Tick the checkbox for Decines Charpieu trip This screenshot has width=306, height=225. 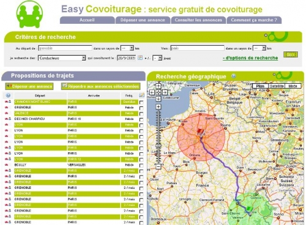tap(141, 119)
